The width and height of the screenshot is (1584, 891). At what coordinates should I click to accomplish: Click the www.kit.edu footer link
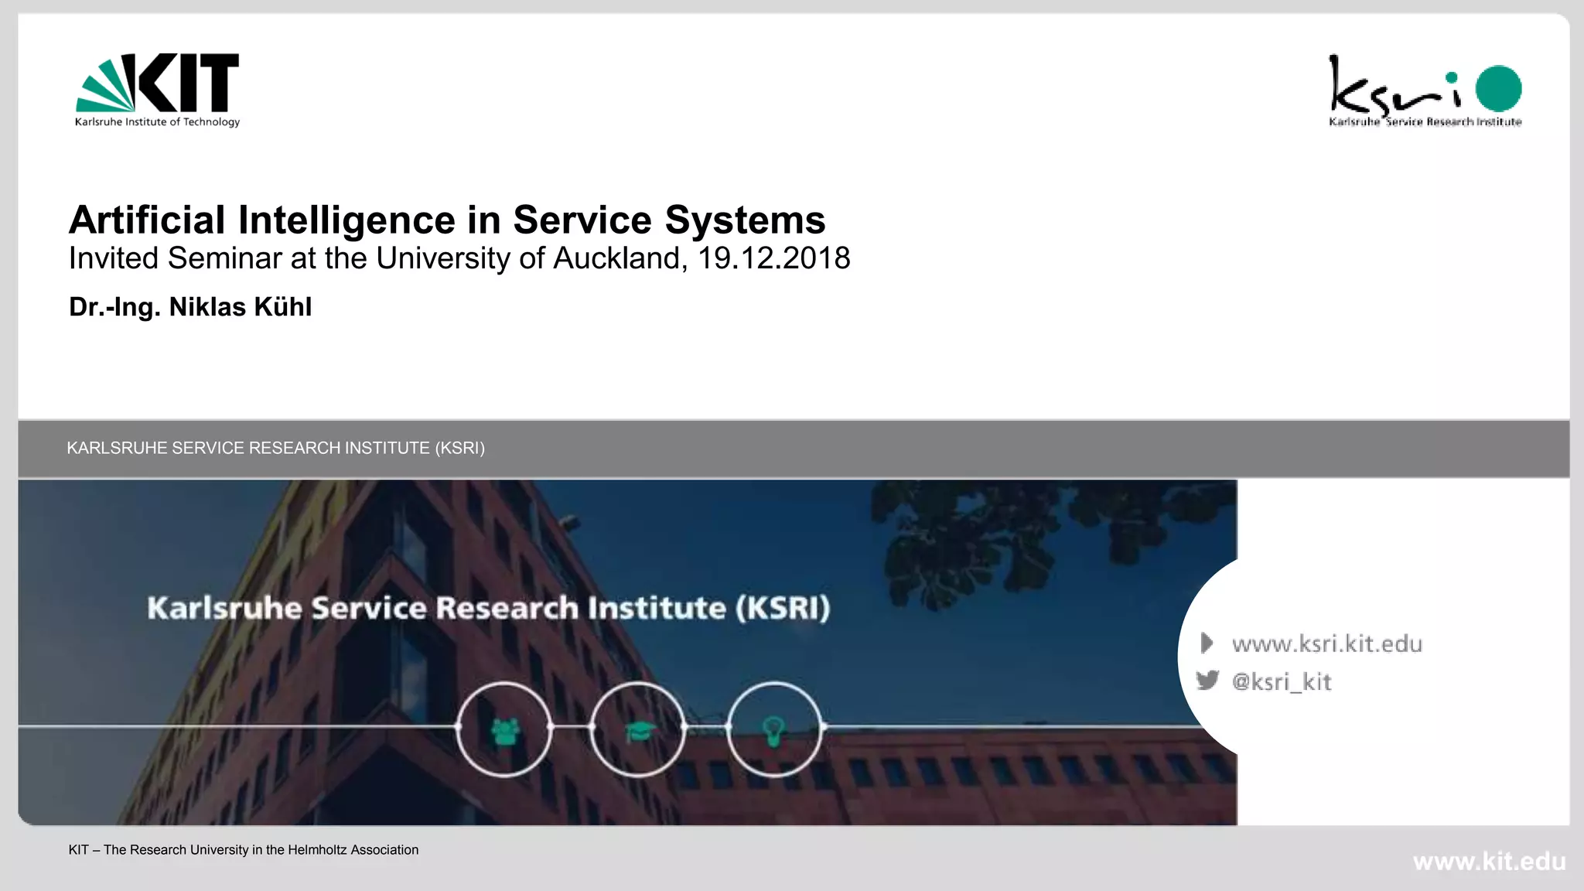tap(1489, 861)
